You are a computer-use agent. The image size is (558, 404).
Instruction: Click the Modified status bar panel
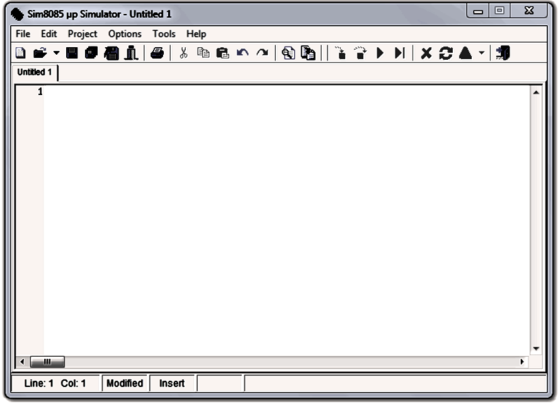tap(125, 383)
